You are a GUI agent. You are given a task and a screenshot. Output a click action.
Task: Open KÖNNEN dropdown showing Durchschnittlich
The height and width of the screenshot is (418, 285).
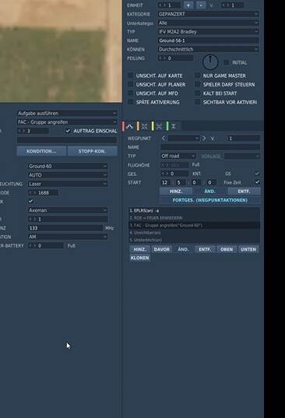click(x=208, y=49)
